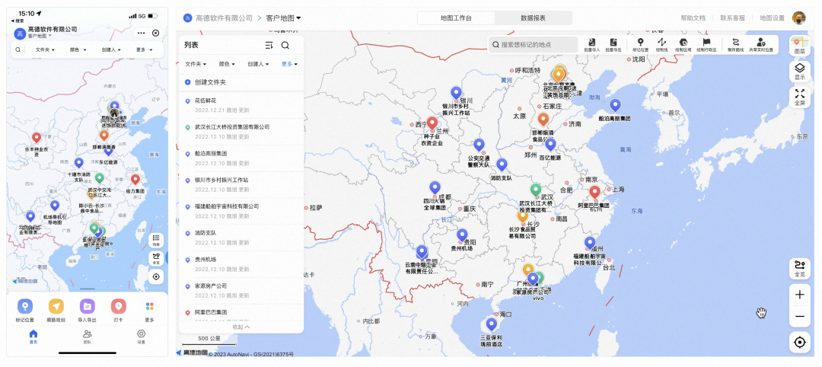Click the 批量导入 batch import icon
The width and height of the screenshot is (822, 367).
[x=591, y=44]
